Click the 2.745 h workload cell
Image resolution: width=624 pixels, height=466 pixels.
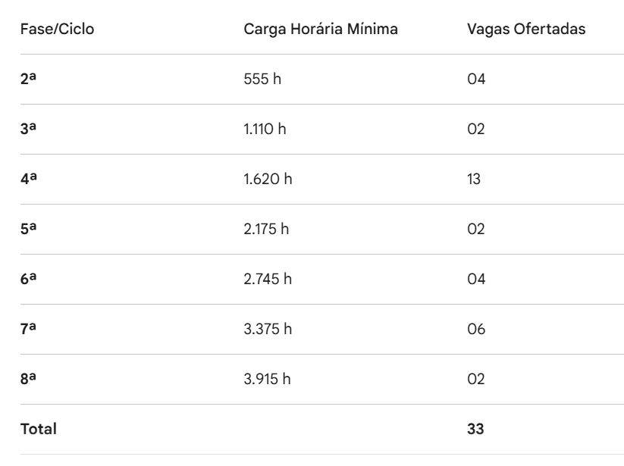click(268, 279)
